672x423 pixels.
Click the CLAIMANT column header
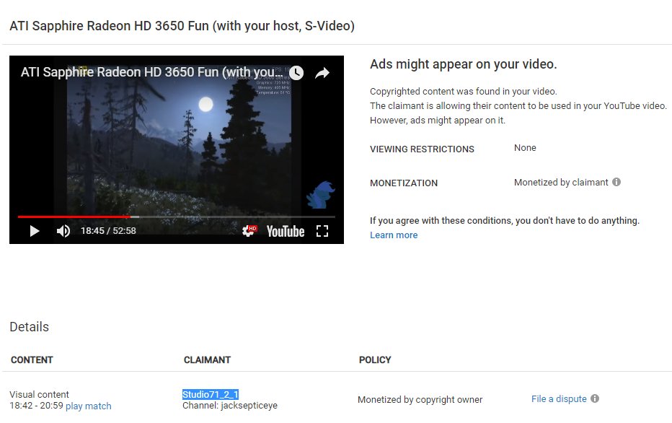(x=207, y=360)
